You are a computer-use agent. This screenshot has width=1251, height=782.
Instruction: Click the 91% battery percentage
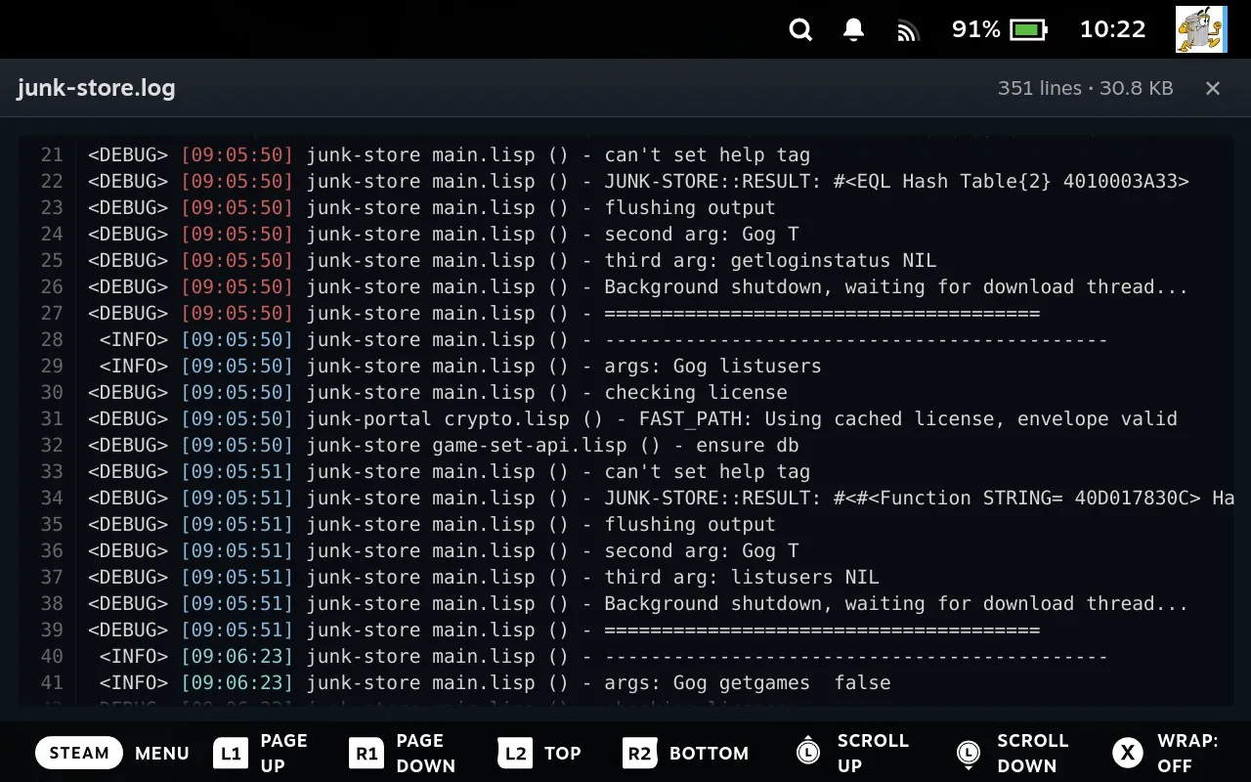coord(976,30)
